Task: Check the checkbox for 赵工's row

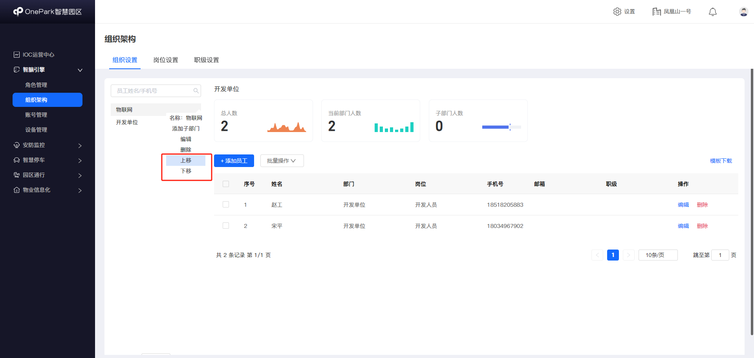Action: click(226, 204)
